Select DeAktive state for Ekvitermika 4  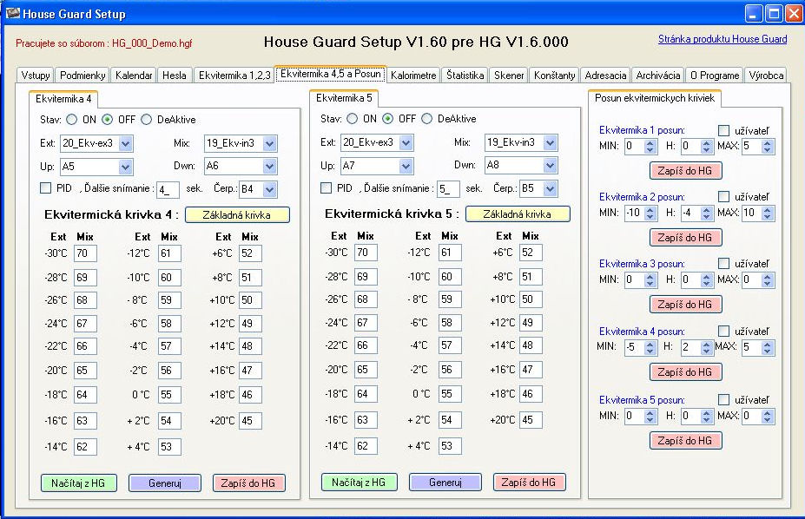point(146,120)
